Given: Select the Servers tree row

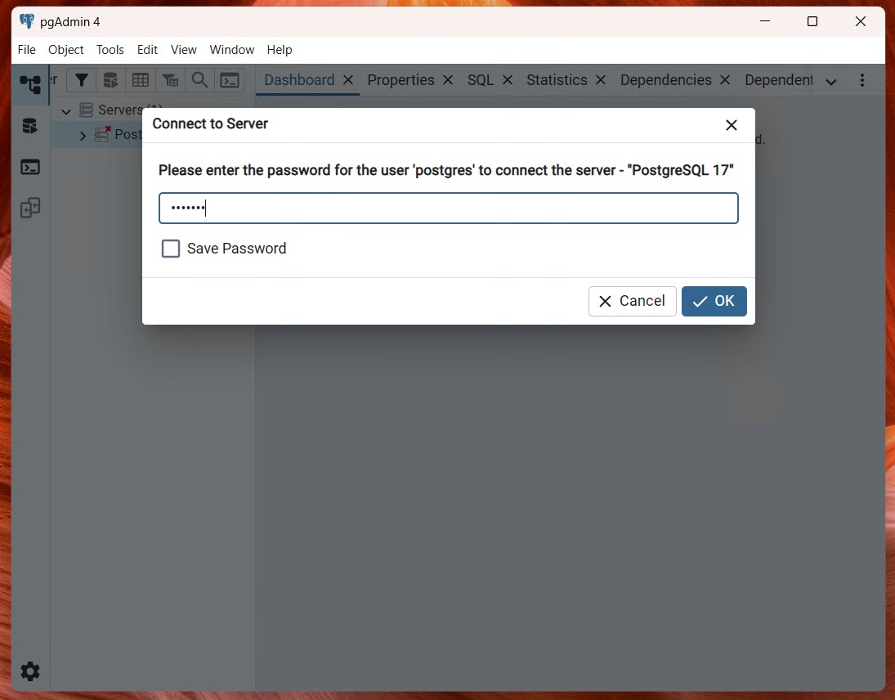Looking at the screenshot, I should tap(152, 110).
